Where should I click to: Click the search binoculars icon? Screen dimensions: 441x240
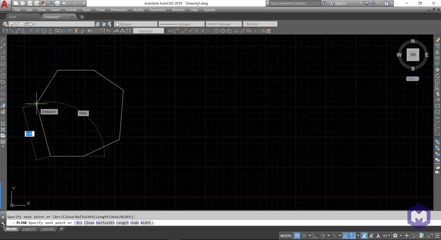(x=324, y=3)
